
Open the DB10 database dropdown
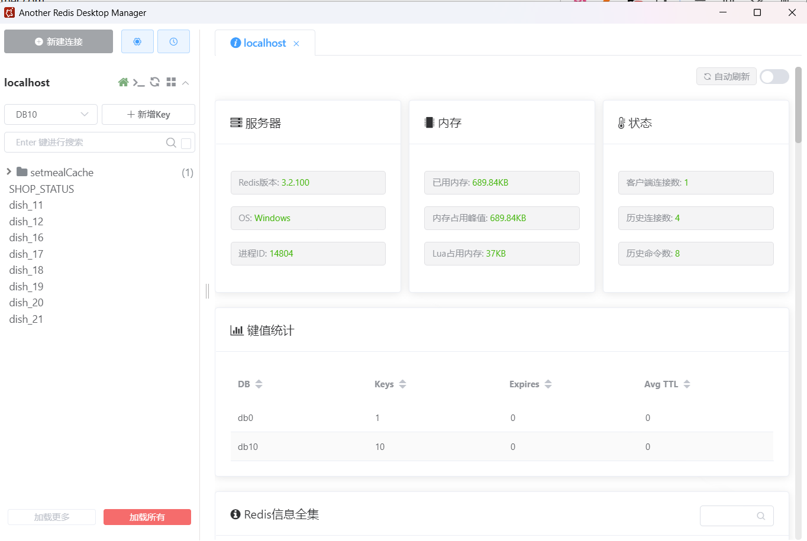coord(51,114)
